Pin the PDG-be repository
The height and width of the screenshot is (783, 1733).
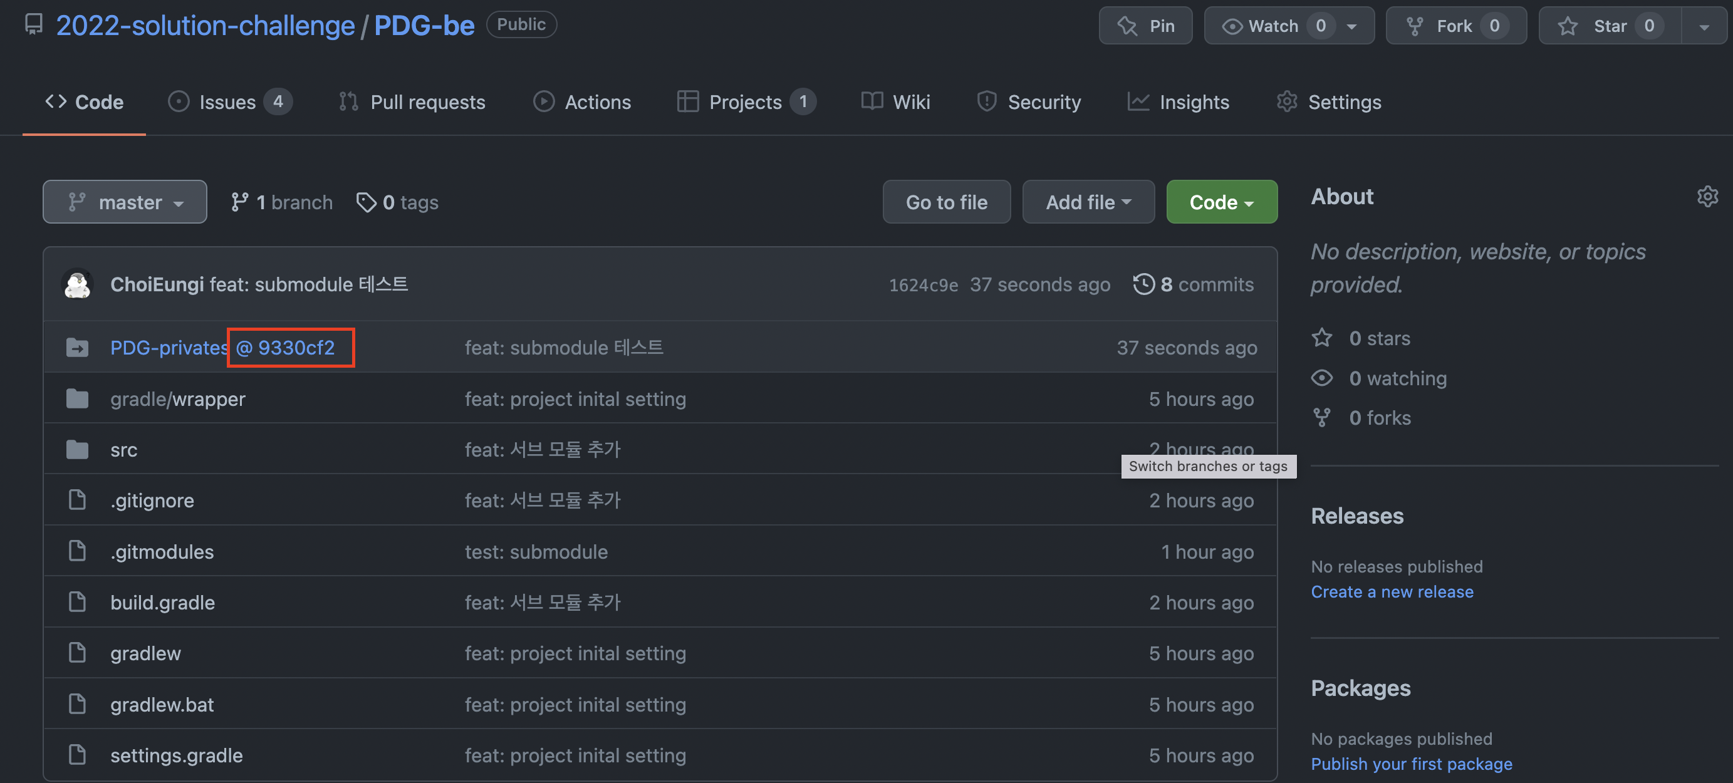pos(1145,26)
